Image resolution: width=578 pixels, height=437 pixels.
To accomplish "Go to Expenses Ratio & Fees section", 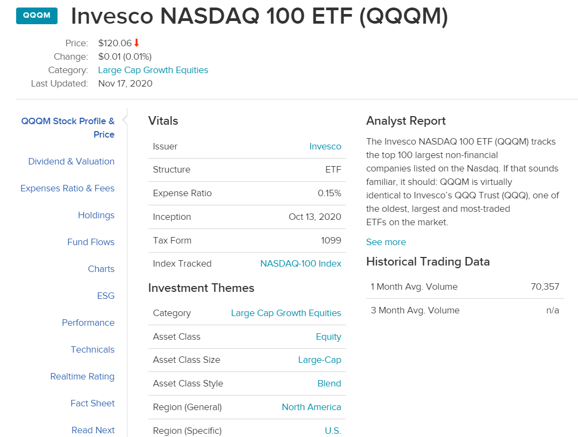I will pyautogui.click(x=67, y=188).
